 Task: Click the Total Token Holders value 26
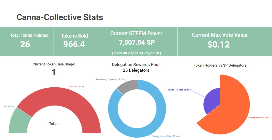tap(25, 44)
